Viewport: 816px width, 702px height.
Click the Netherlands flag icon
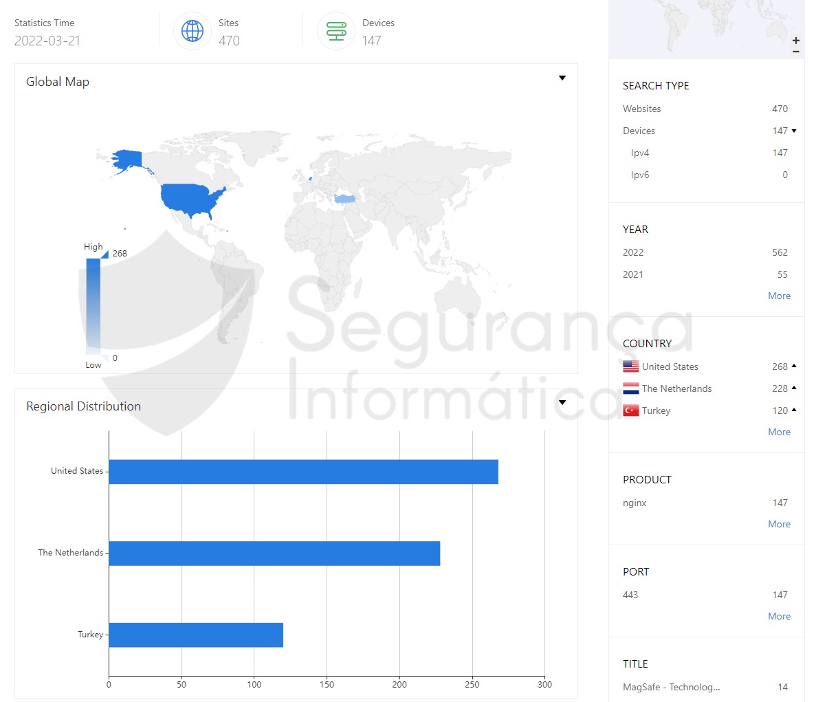point(630,388)
